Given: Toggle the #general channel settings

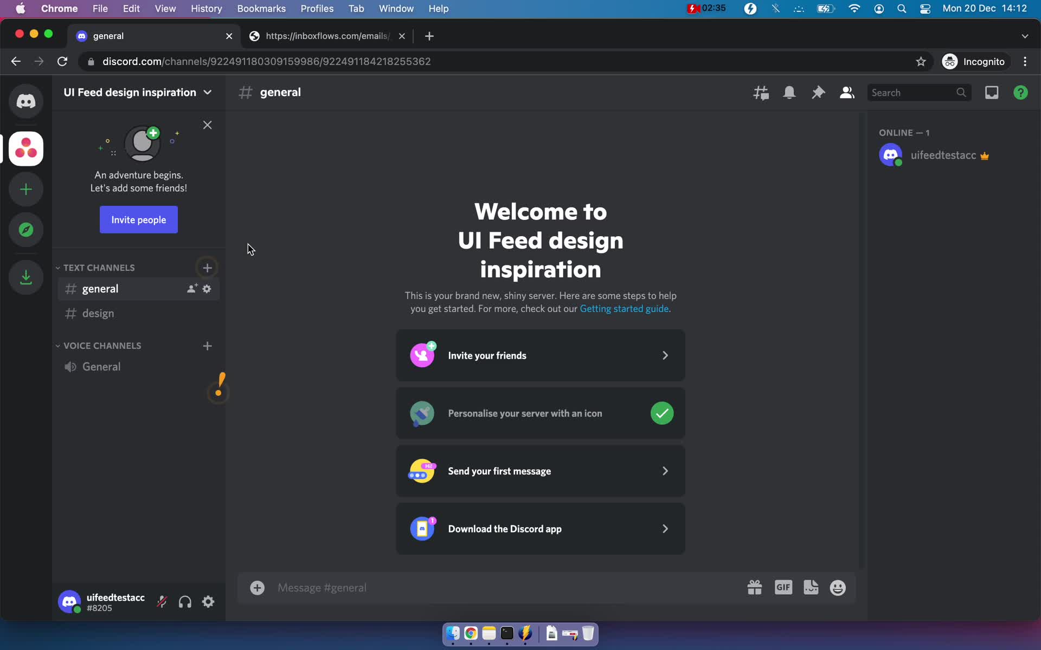Looking at the screenshot, I should point(207,289).
